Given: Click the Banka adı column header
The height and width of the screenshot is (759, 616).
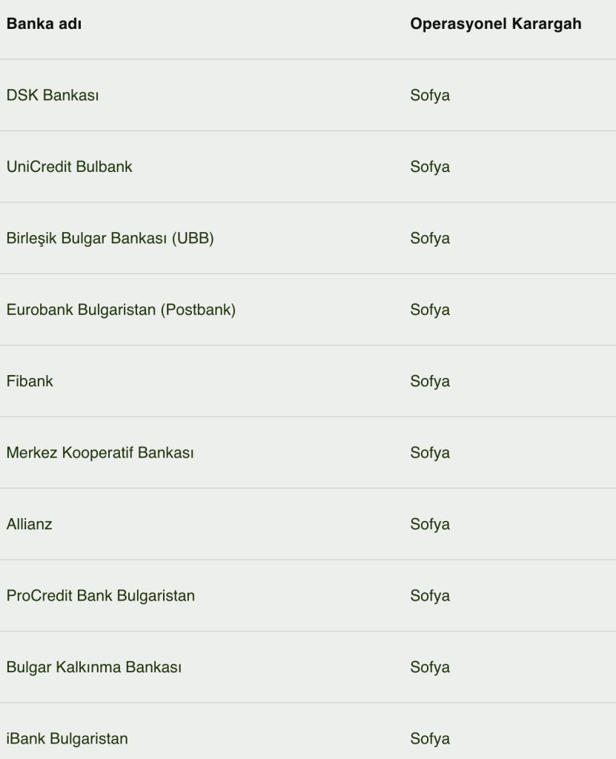Looking at the screenshot, I should [44, 24].
